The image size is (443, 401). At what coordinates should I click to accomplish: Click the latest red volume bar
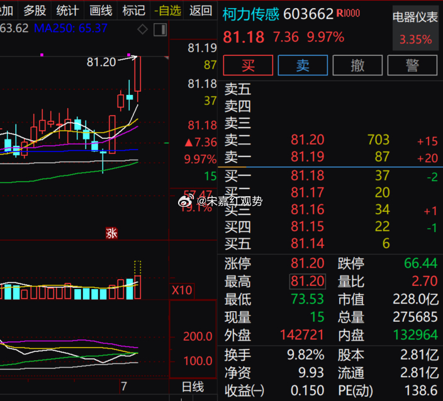tap(138, 287)
